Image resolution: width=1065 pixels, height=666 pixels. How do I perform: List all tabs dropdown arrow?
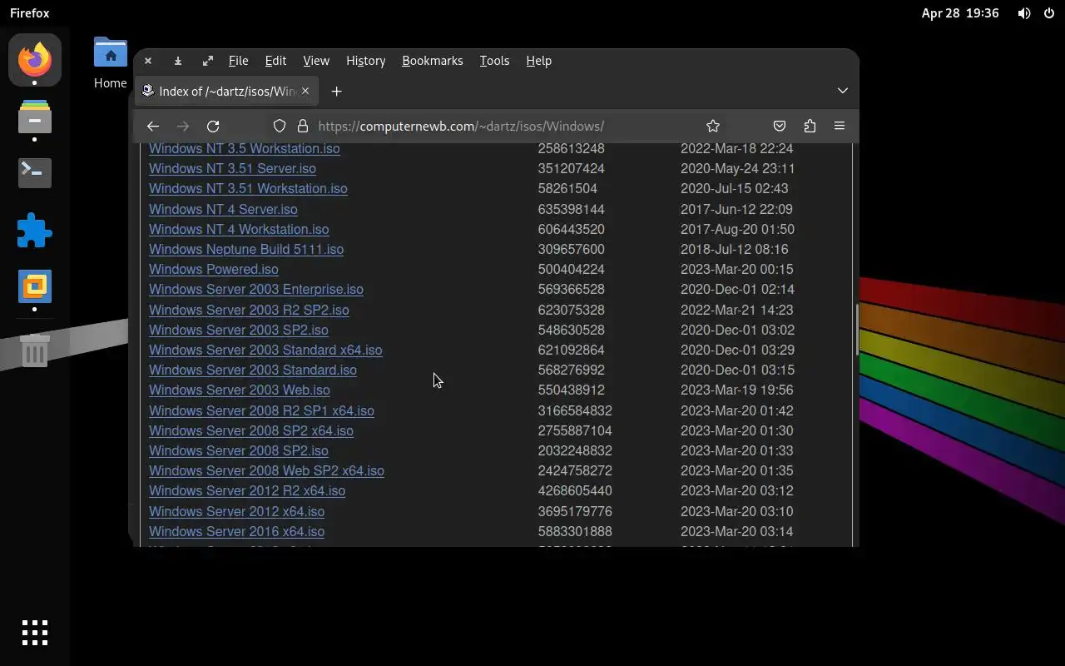click(x=842, y=91)
